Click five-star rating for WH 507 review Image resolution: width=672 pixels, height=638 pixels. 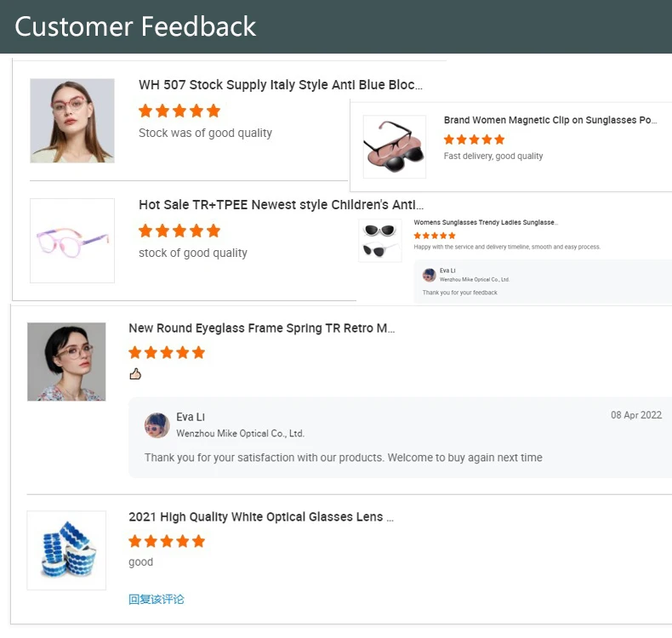coord(179,111)
